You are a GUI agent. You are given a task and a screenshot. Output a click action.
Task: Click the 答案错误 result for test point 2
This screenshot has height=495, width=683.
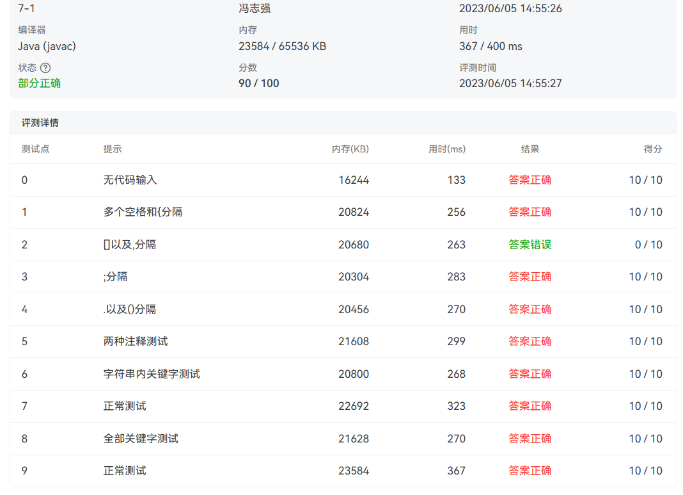pyautogui.click(x=530, y=245)
